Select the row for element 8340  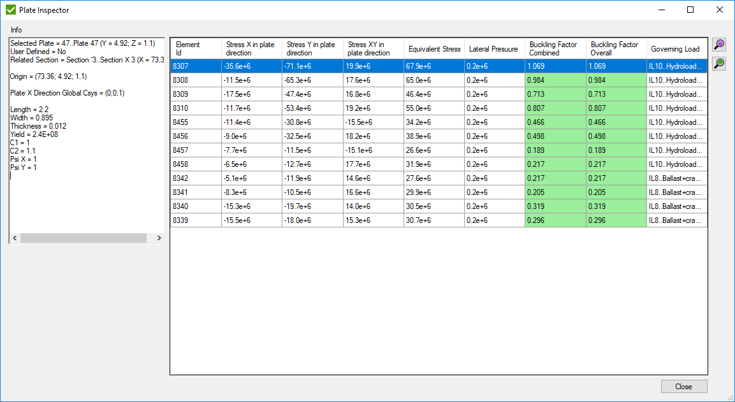[x=439, y=206]
